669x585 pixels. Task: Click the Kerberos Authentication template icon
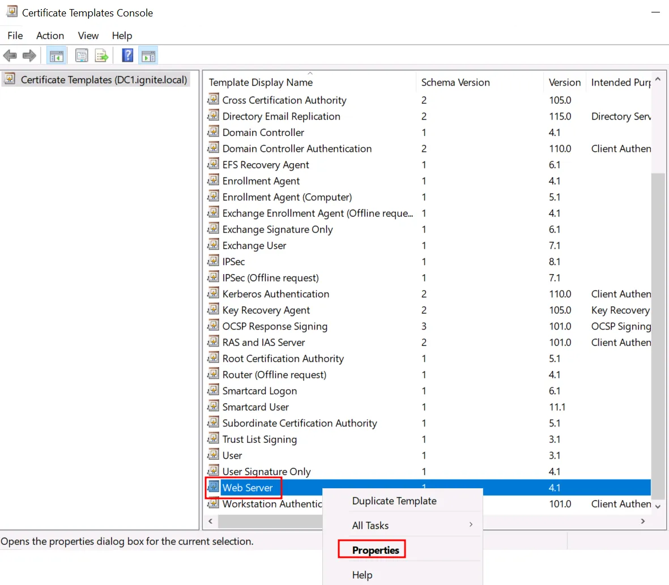point(214,293)
